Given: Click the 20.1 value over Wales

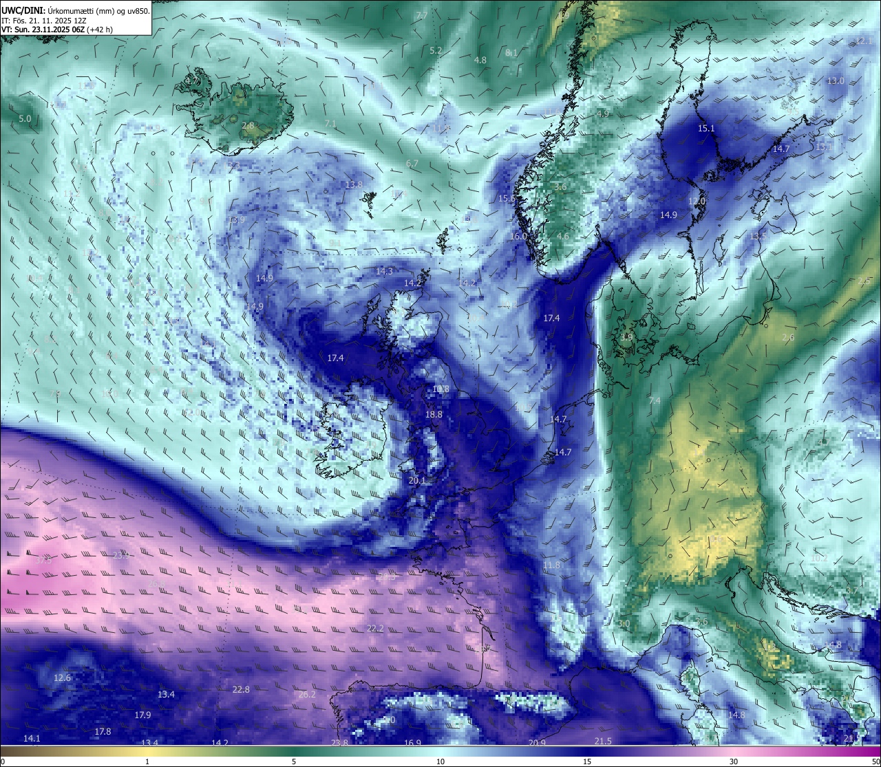Looking at the screenshot, I should (417, 481).
